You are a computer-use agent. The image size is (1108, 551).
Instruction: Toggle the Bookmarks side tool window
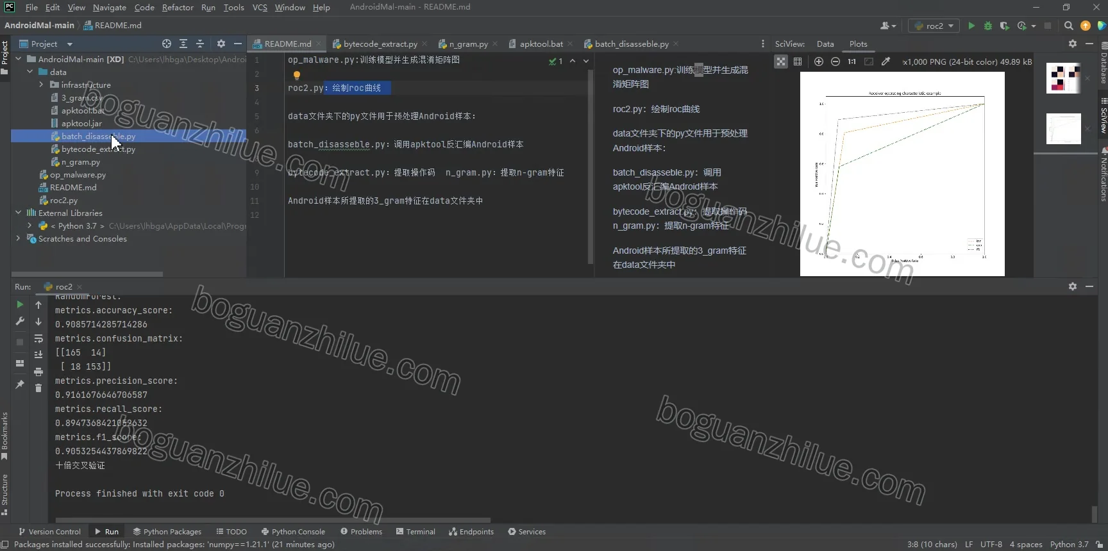(x=4, y=436)
